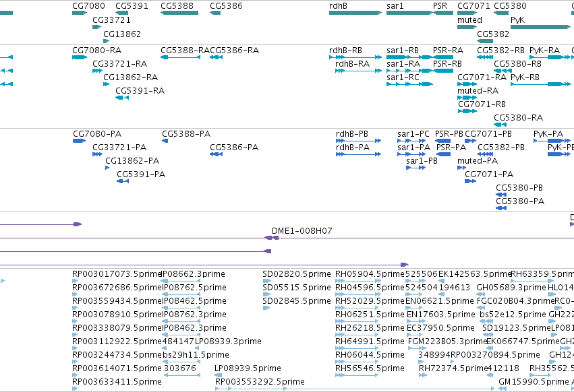574x392 pixels.
Task: Select the CG33721-PA protein
Action: pyautogui.click(x=97, y=154)
